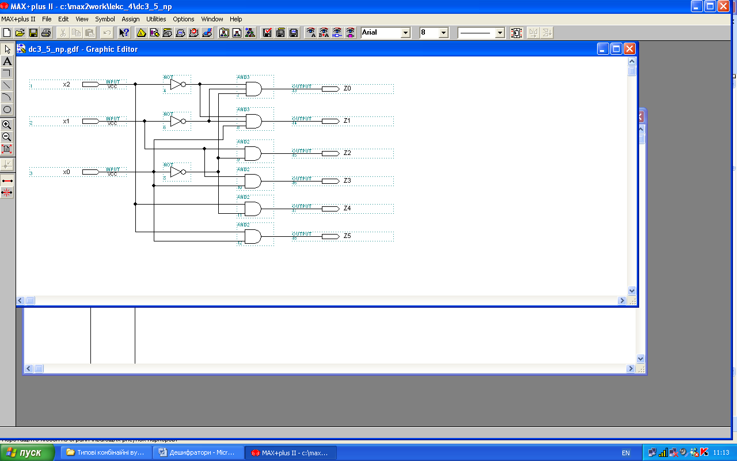Switch to the Дешифратори Word taskbar item

tap(199, 452)
